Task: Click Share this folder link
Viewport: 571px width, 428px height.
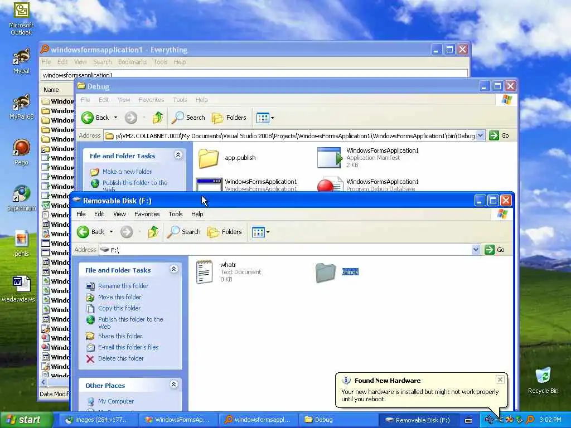Action: point(120,336)
